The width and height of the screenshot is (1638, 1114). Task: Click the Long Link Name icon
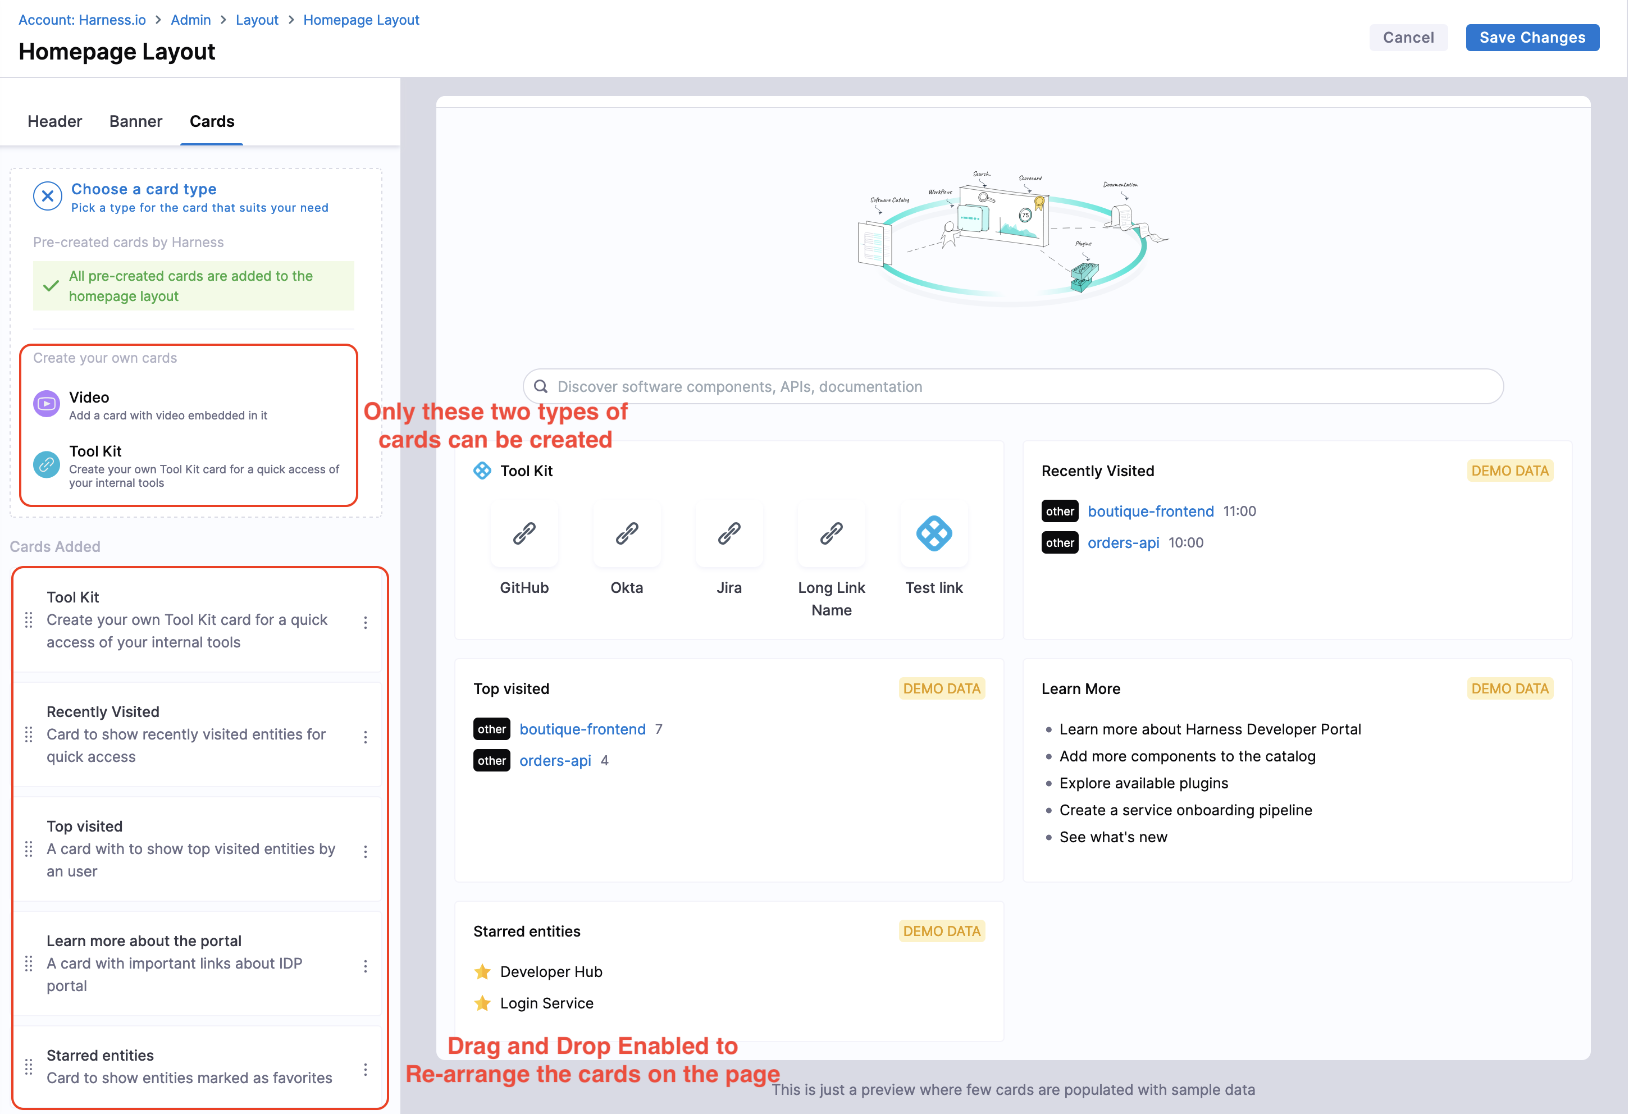click(831, 534)
